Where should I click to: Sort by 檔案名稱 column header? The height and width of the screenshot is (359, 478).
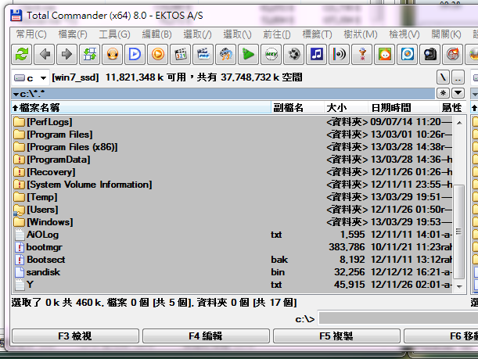pos(141,108)
